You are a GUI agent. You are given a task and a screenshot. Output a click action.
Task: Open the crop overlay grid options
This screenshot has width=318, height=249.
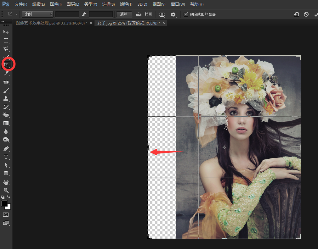[x=162, y=14]
